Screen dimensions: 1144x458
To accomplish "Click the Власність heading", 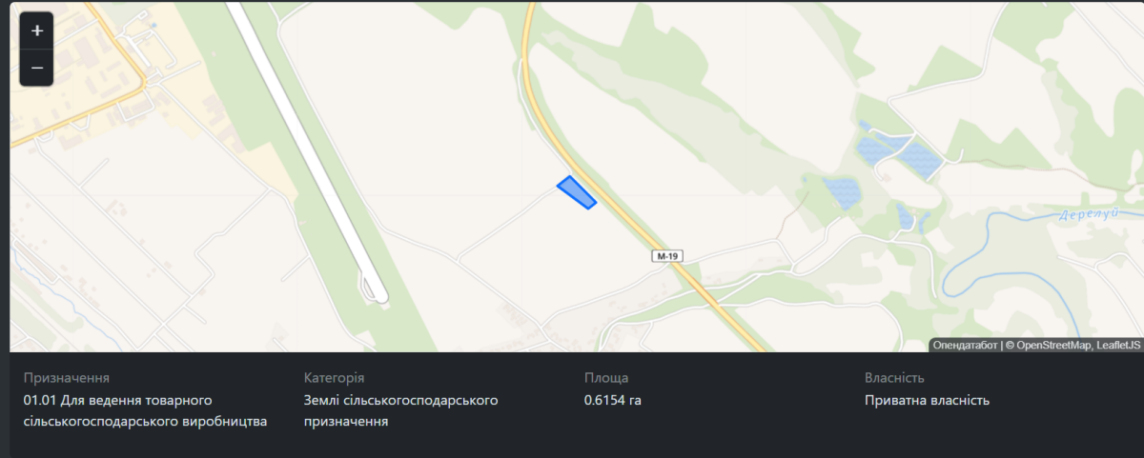I will [x=894, y=378].
